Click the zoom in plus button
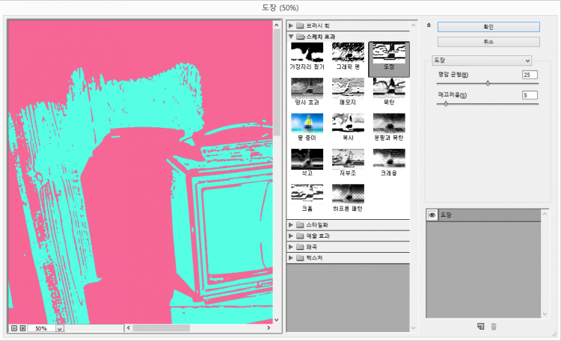The width and height of the screenshot is (561, 341). pyautogui.click(x=22, y=328)
